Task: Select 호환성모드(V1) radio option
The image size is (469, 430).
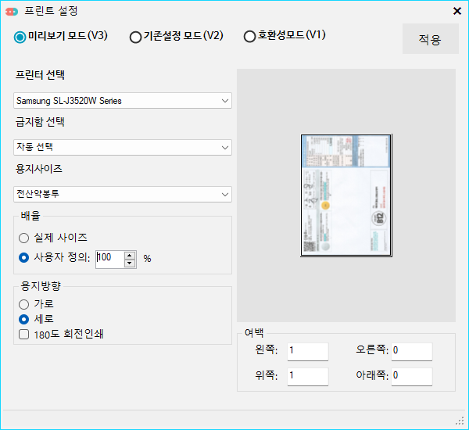Action: pyautogui.click(x=249, y=36)
